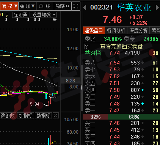Open the 叠加 overlay dropdown

pos(27,6)
